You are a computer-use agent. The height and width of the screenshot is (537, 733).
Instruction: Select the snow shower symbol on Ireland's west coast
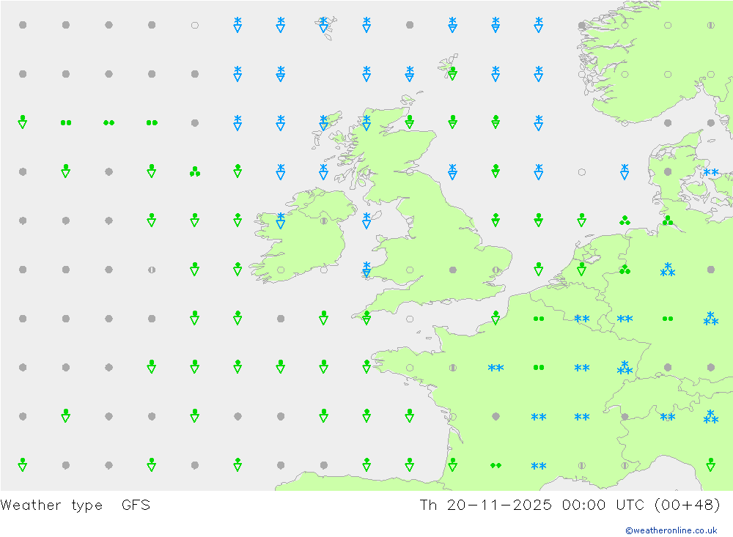pyautogui.click(x=281, y=221)
